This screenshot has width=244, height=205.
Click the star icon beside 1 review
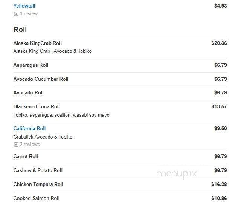click(x=16, y=14)
